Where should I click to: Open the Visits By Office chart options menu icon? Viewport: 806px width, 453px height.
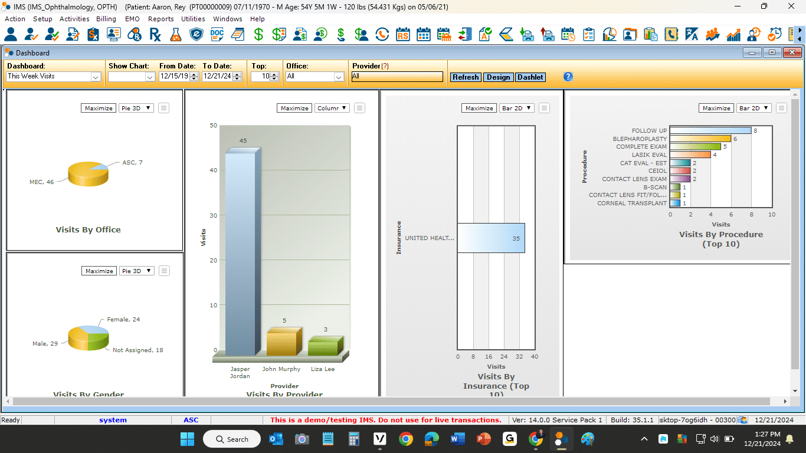(164, 108)
